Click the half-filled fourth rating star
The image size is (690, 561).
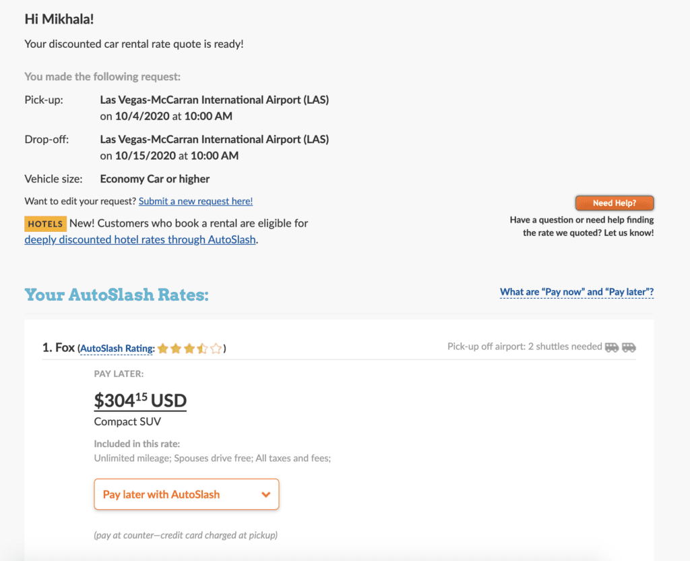click(202, 349)
